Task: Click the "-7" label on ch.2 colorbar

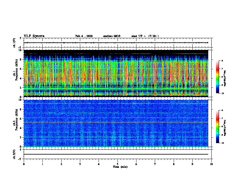Action: (222, 118)
